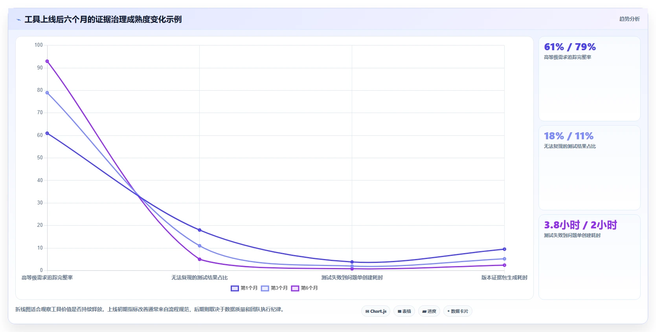The height and width of the screenshot is (332, 656).
Task: Click the 第3个月 legend label
Action: 279,288
